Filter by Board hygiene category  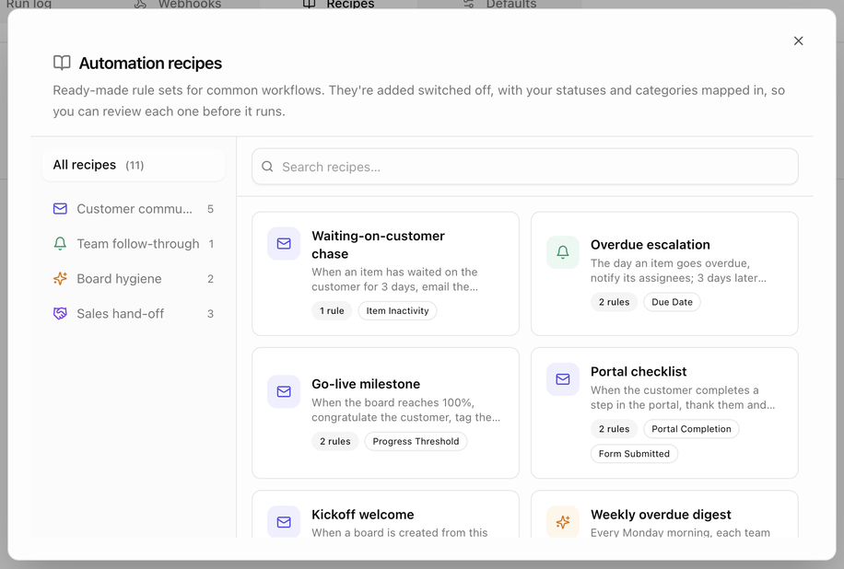[x=133, y=279]
